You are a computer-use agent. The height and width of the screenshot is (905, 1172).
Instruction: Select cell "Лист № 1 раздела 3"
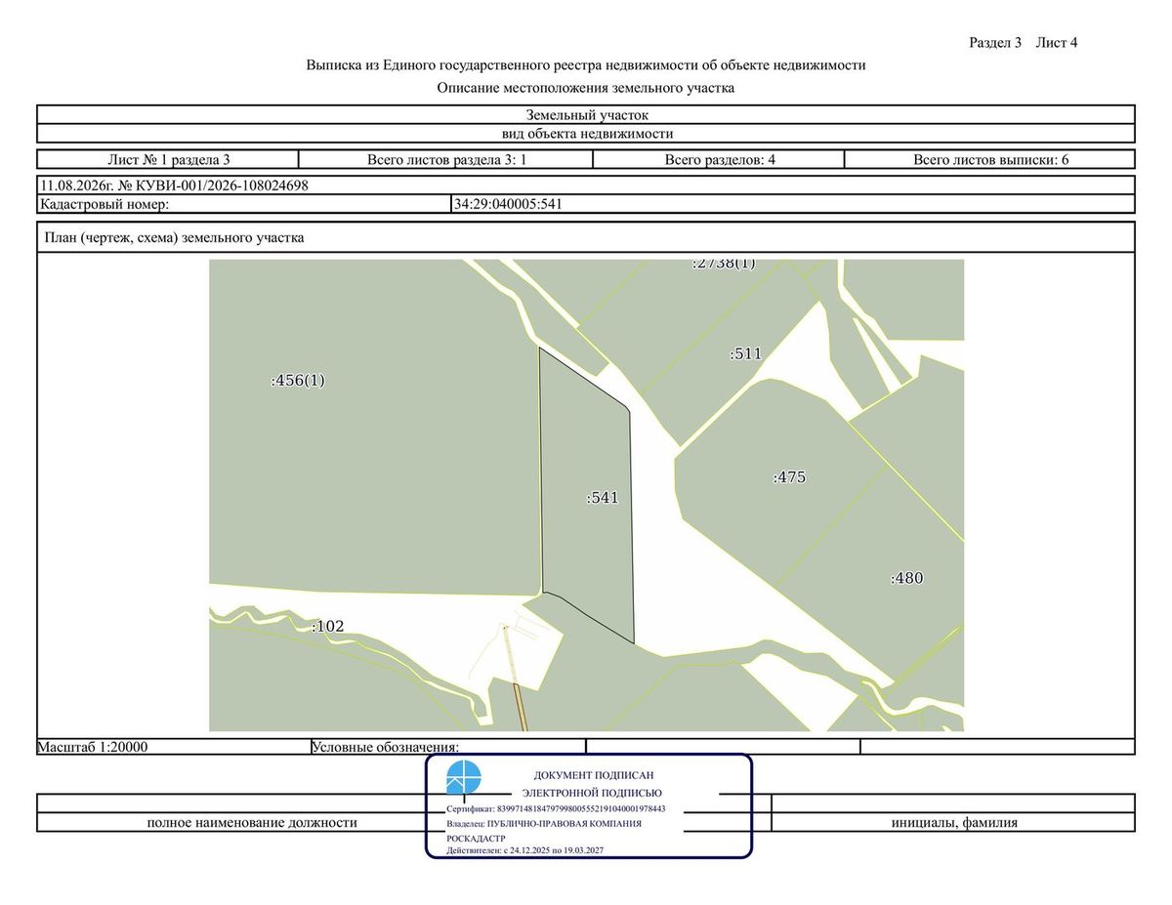(168, 159)
